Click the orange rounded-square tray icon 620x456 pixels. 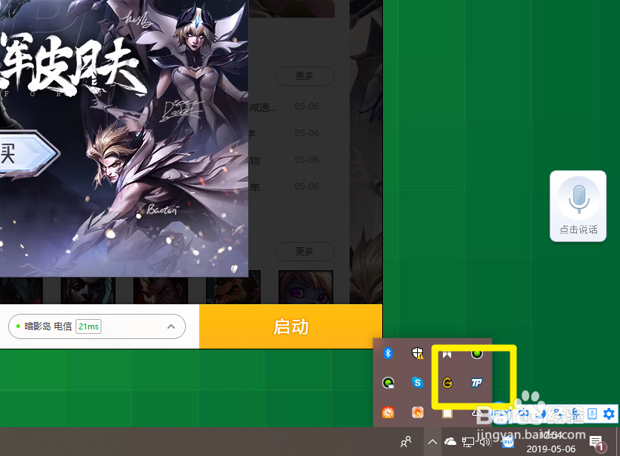point(418,412)
